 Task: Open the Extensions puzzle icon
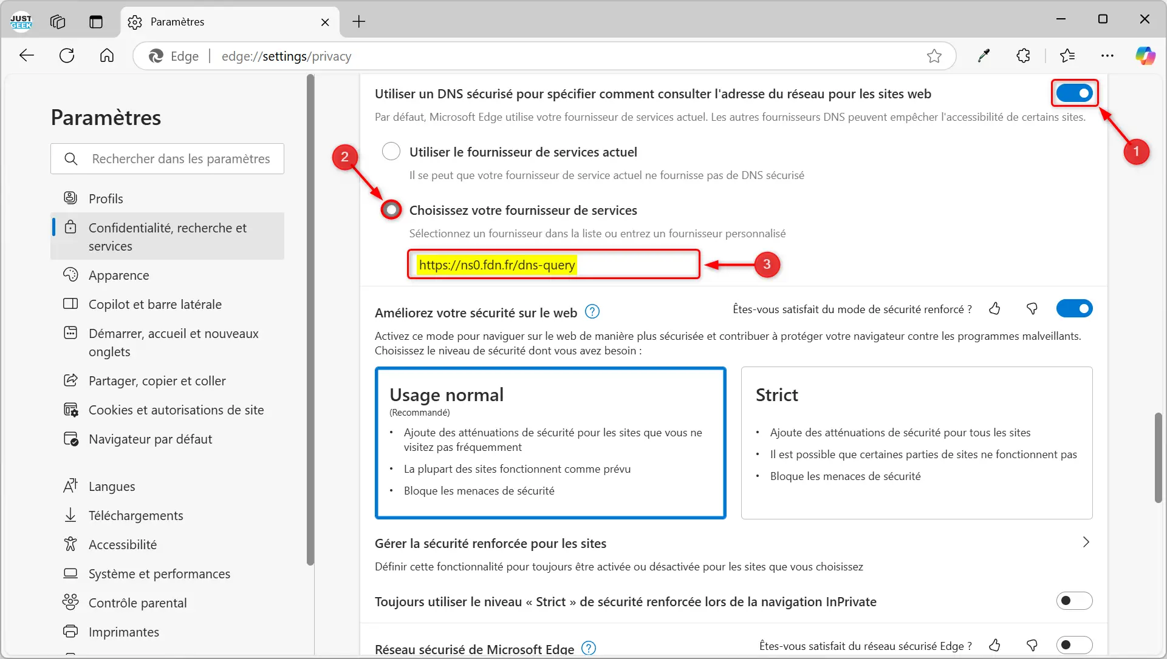[1024, 56]
